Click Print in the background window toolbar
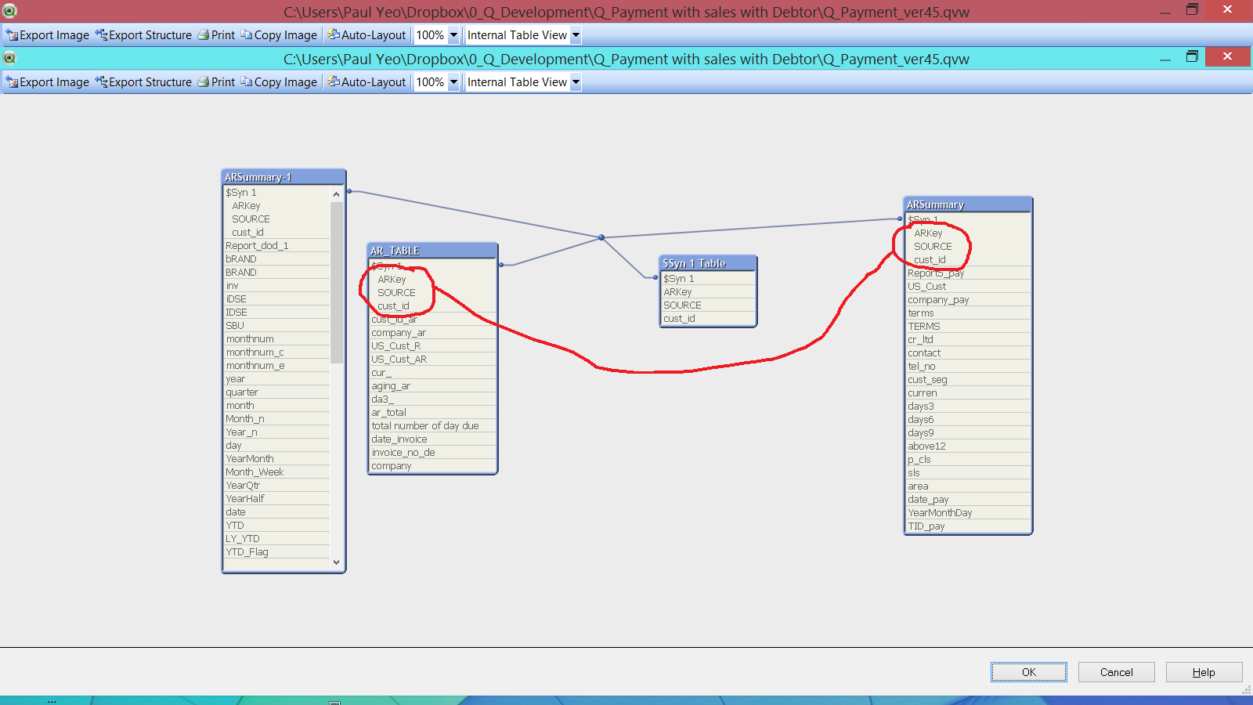The height and width of the screenshot is (705, 1253). (216, 35)
